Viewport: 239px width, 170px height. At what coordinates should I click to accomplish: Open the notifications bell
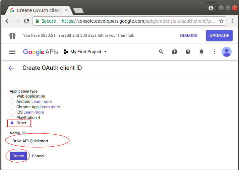pyautogui.click(x=201, y=52)
